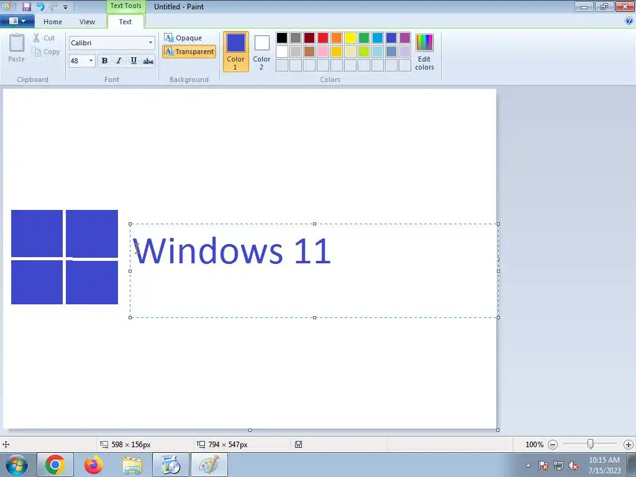Image resolution: width=636 pixels, height=477 pixels.
Task: Click the Redo arrow in title bar
Action: 53,6
